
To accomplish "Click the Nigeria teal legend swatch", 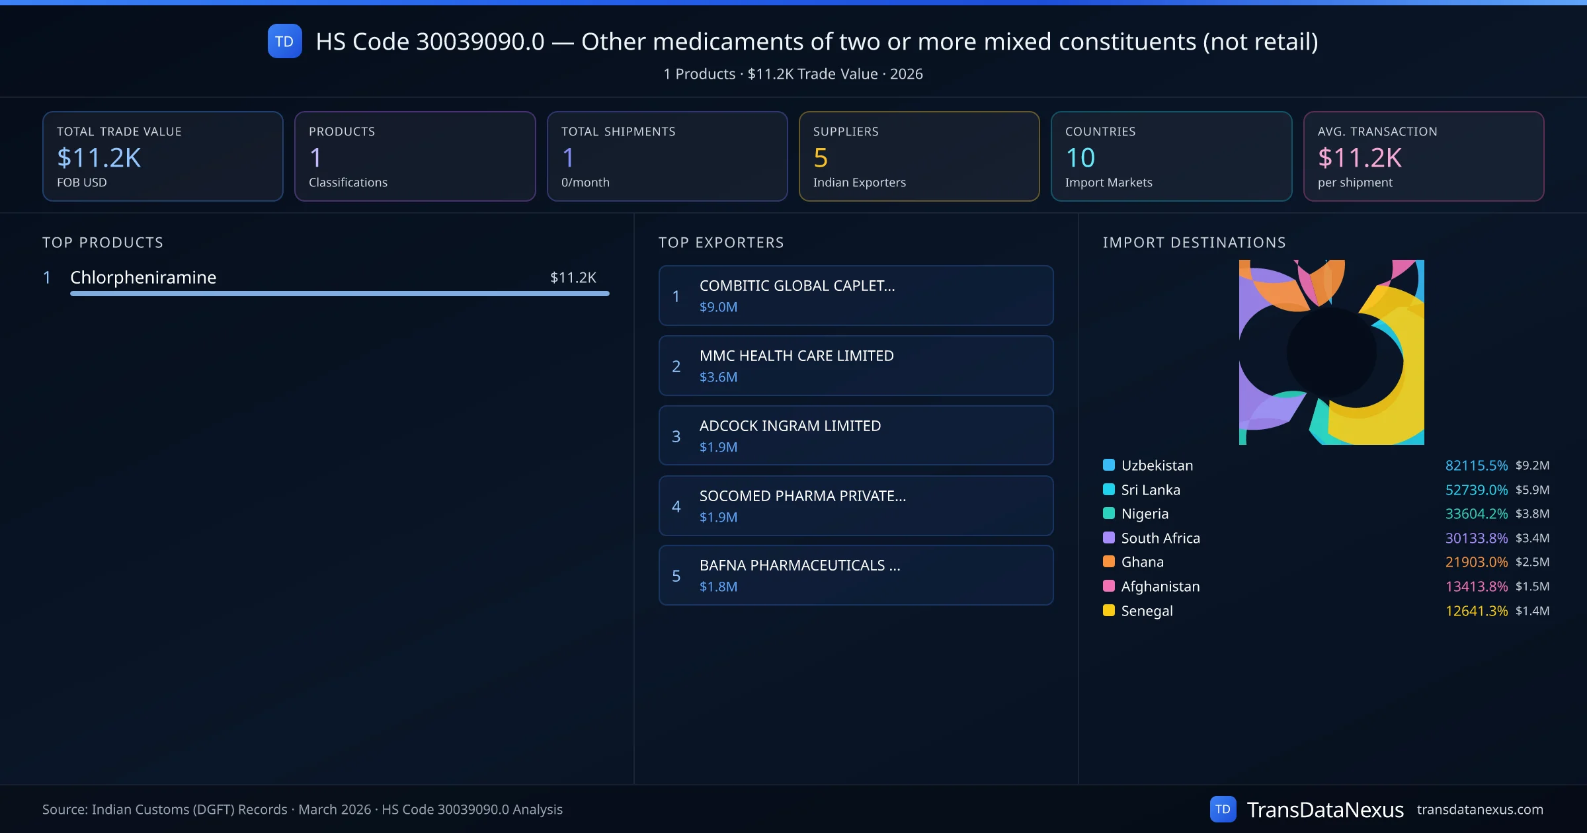I will (x=1109, y=513).
